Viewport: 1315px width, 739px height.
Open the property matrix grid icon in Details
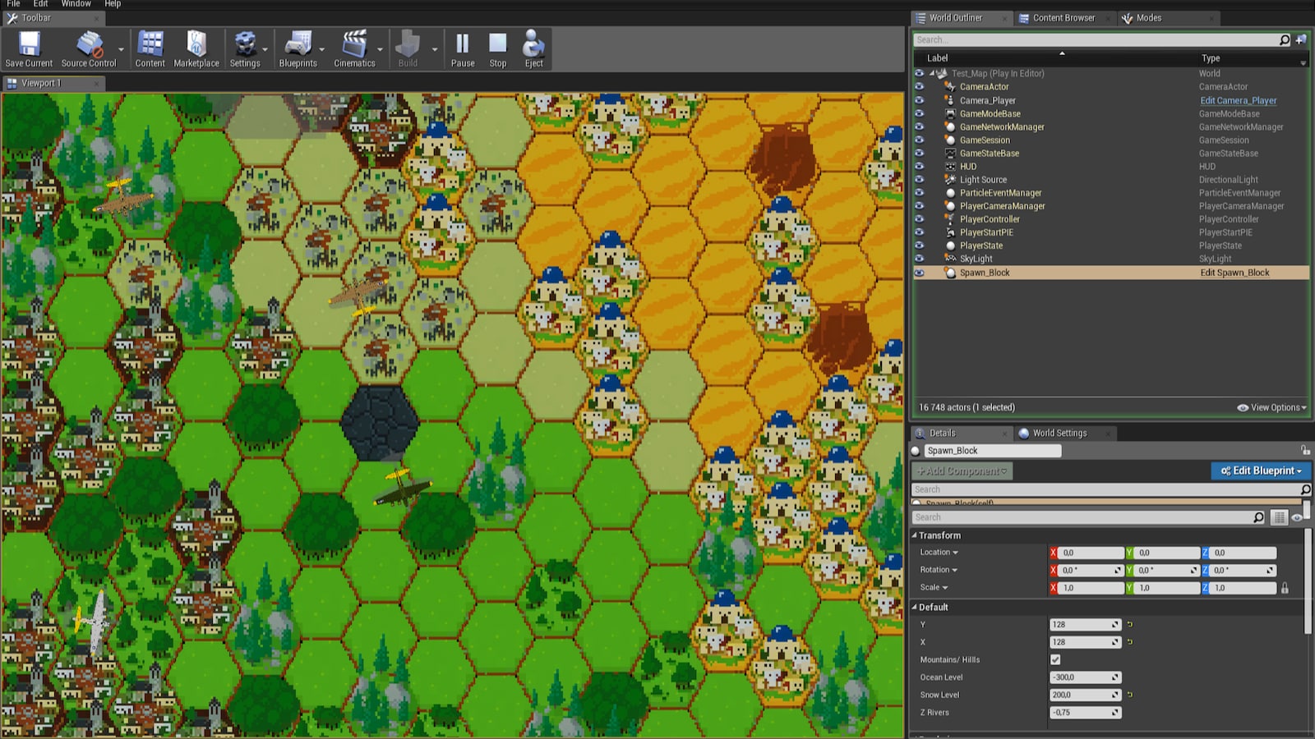1279,517
